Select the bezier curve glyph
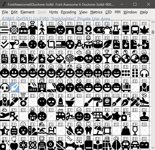The image size is (155, 150). pyautogui.click(x=107, y=30)
